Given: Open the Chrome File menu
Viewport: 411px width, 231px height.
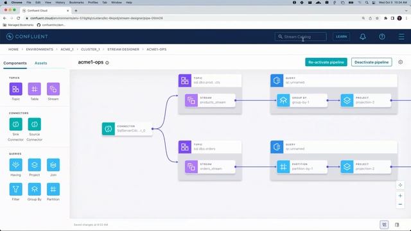Looking at the screenshot, I should pyautogui.click(x=28, y=3).
